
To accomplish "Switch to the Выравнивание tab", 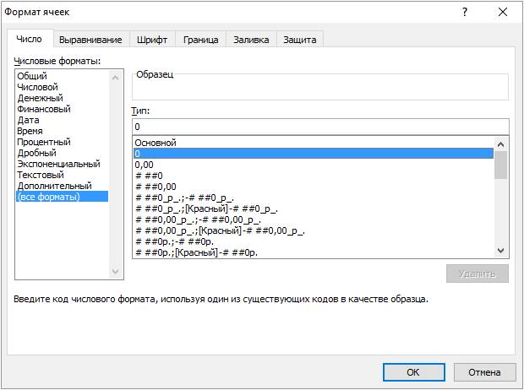I will coord(90,40).
